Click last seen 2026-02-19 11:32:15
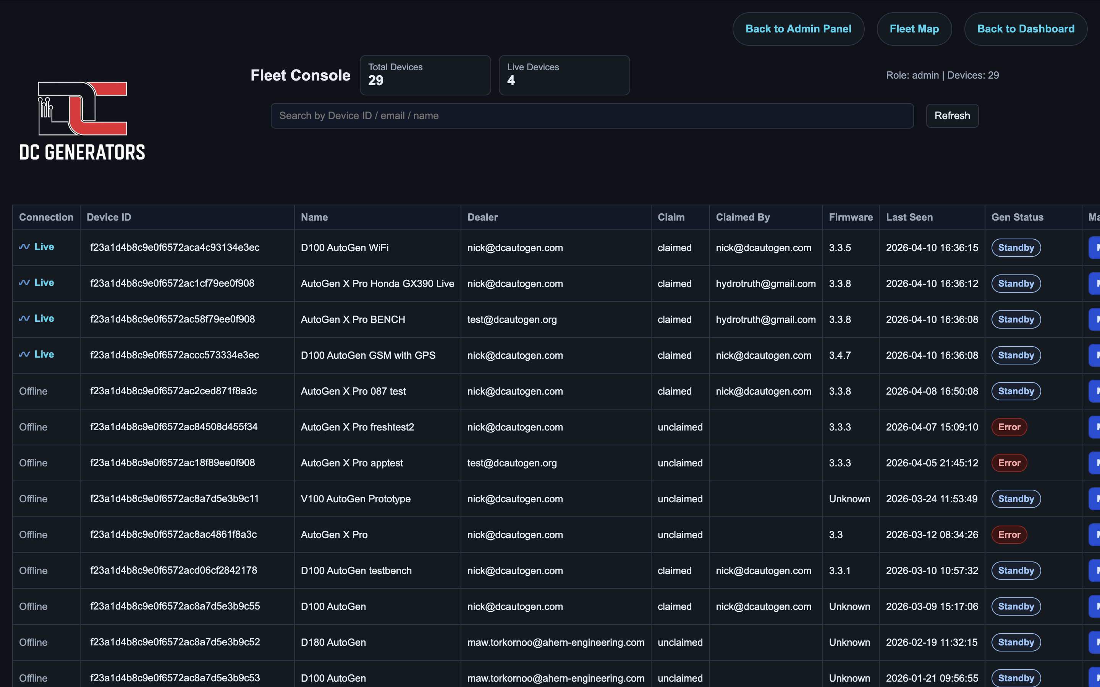 [931, 642]
